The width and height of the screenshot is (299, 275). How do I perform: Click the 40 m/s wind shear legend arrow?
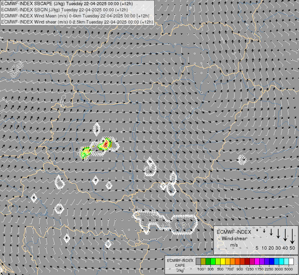tap(285, 235)
